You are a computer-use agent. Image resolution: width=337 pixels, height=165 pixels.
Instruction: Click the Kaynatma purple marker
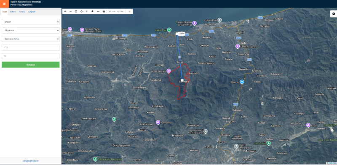coord(158,122)
